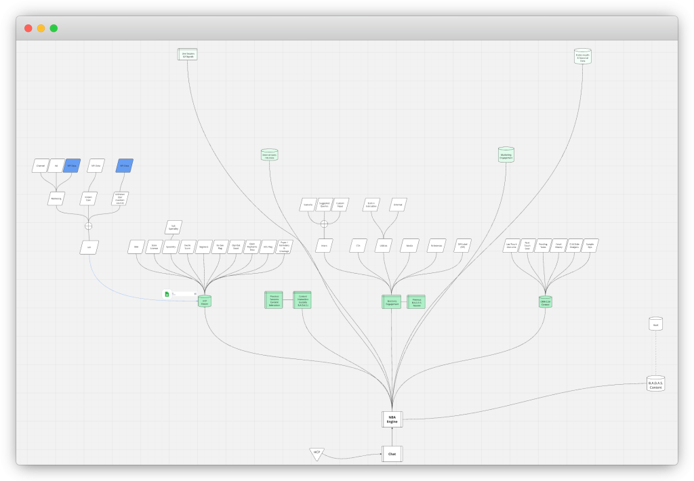Click the CRM/CLM Context cylinder
Image resolution: width=694 pixels, height=481 pixels.
(x=545, y=301)
